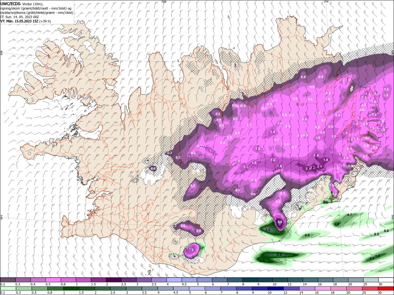Click the '15W' longitude label
Image resolution: width=394 pixels, height=295 pixels.
(x=326, y=2)
